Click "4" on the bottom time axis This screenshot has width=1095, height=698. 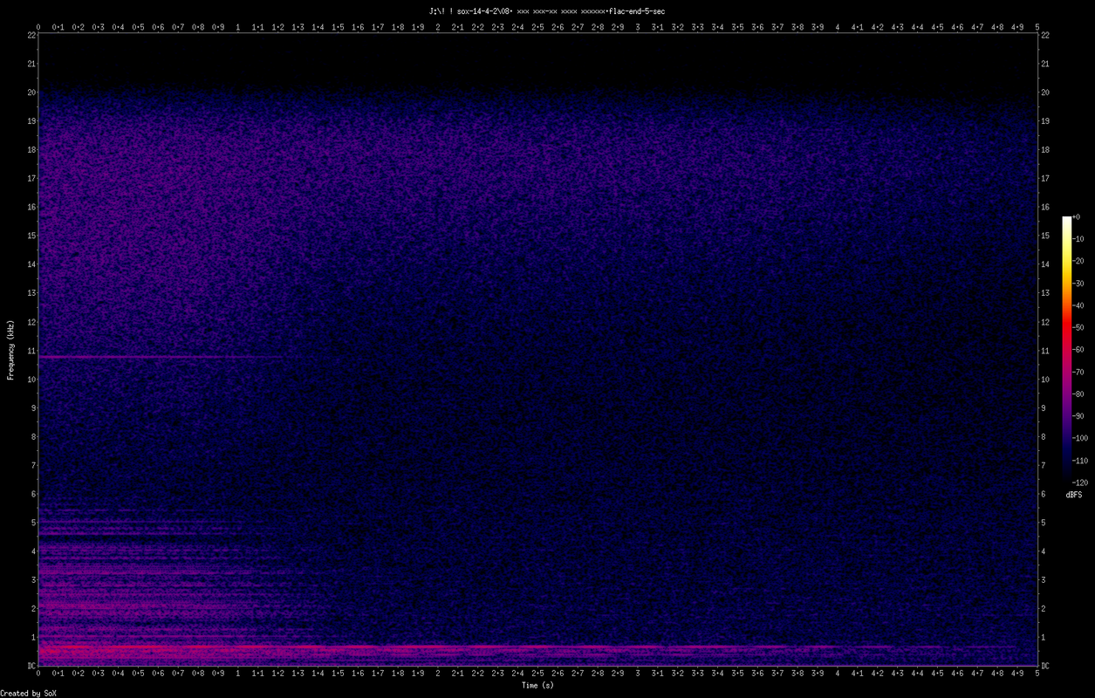838,674
